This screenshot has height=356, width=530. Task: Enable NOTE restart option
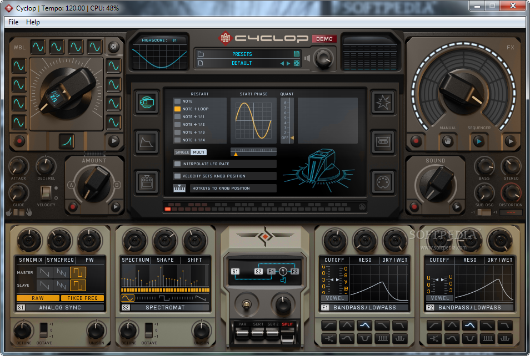tap(177, 101)
